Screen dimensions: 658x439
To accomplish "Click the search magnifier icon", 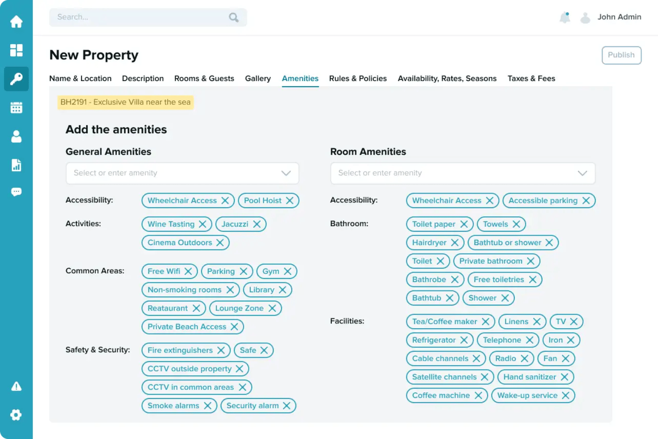I will [234, 17].
